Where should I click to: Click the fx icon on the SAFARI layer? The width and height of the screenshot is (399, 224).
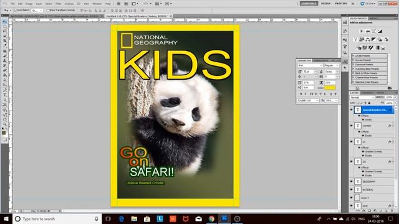tap(390, 126)
